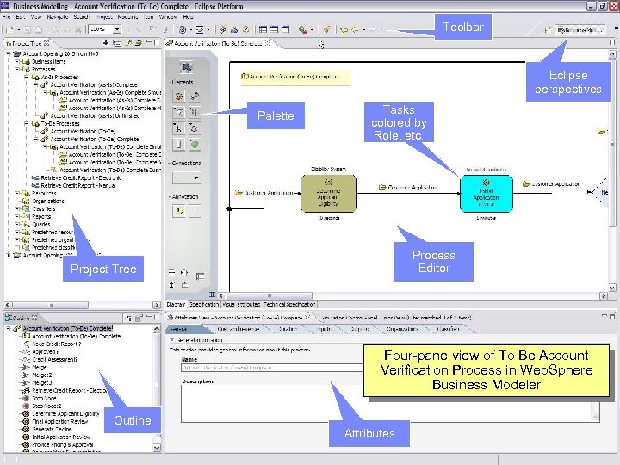Click the down-arrow import icon in Project Tree header
This screenshot has height=465, width=620.
(106, 43)
